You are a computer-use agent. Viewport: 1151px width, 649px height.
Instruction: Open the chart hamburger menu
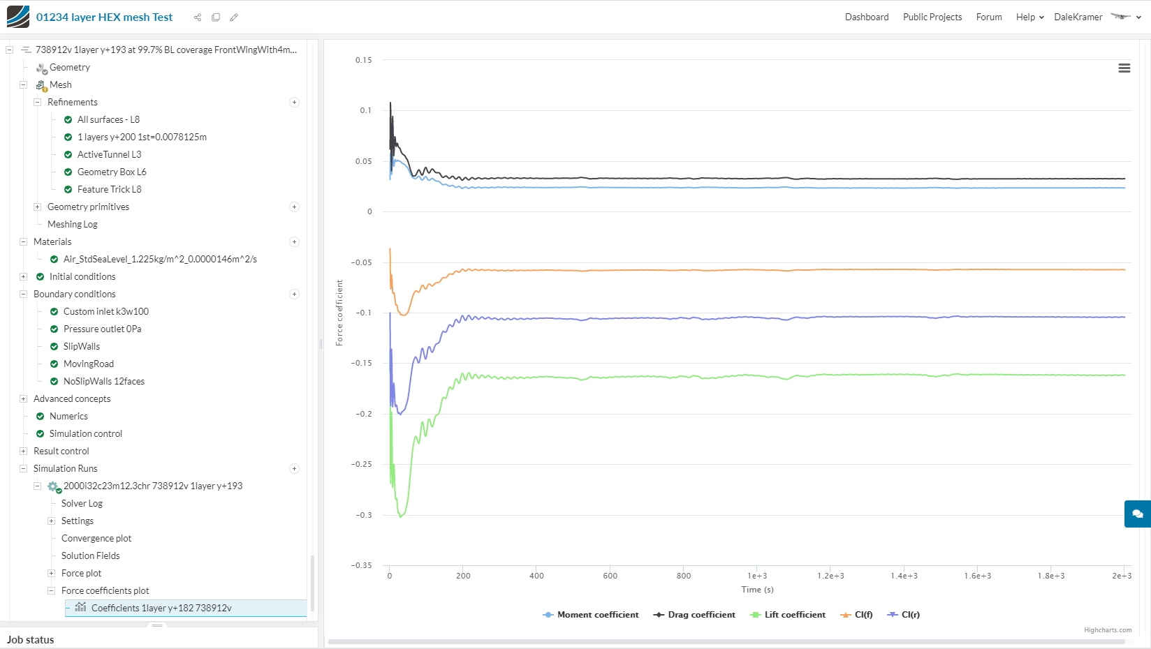(1124, 68)
